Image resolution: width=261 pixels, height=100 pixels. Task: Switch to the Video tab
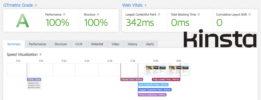pyautogui.click(x=115, y=44)
